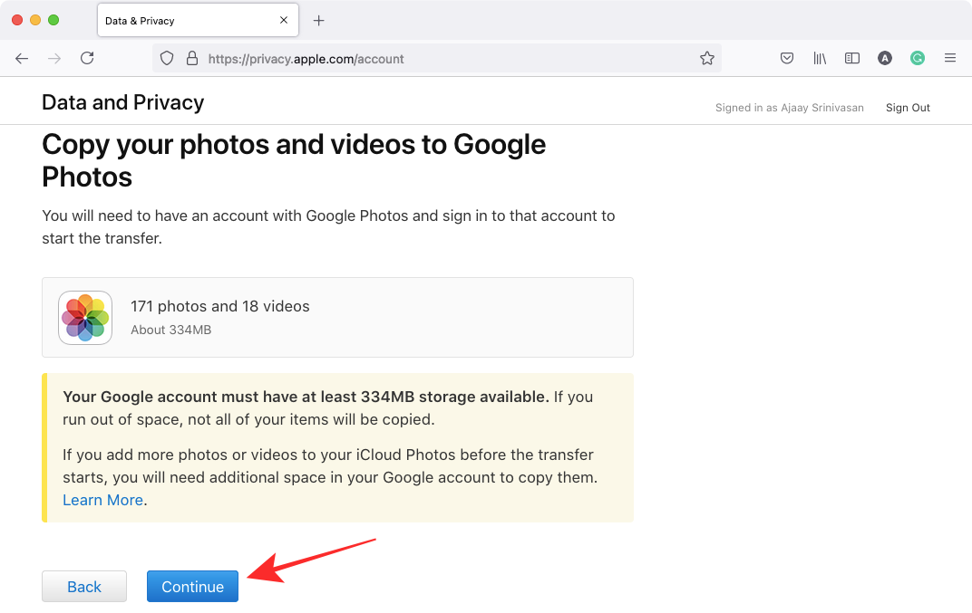Bookmark this page with the star icon
Screen dimensions: 972x613
pyautogui.click(x=706, y=58)
